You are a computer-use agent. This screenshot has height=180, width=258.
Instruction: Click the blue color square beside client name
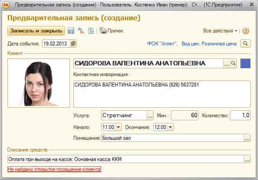tap(245, 64)
